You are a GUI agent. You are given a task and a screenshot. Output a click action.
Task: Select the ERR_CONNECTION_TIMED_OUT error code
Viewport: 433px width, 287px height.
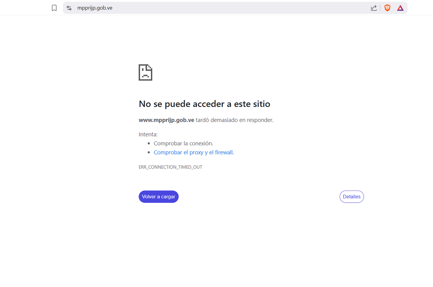click(170, 167)
